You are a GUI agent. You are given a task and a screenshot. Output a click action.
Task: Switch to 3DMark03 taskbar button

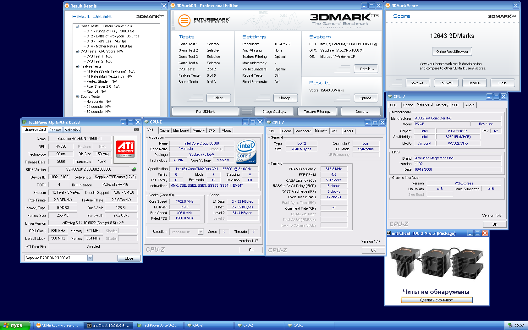click(58, 326)
